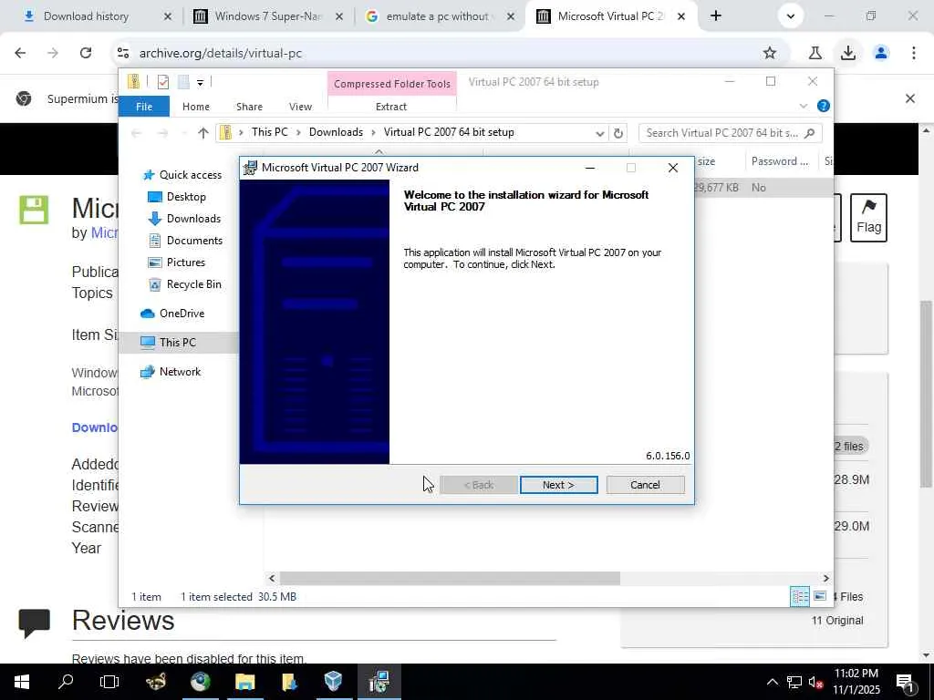Open the browser profile icon
Viewport: 934px width, 700px height.
[x=881, y=53]
